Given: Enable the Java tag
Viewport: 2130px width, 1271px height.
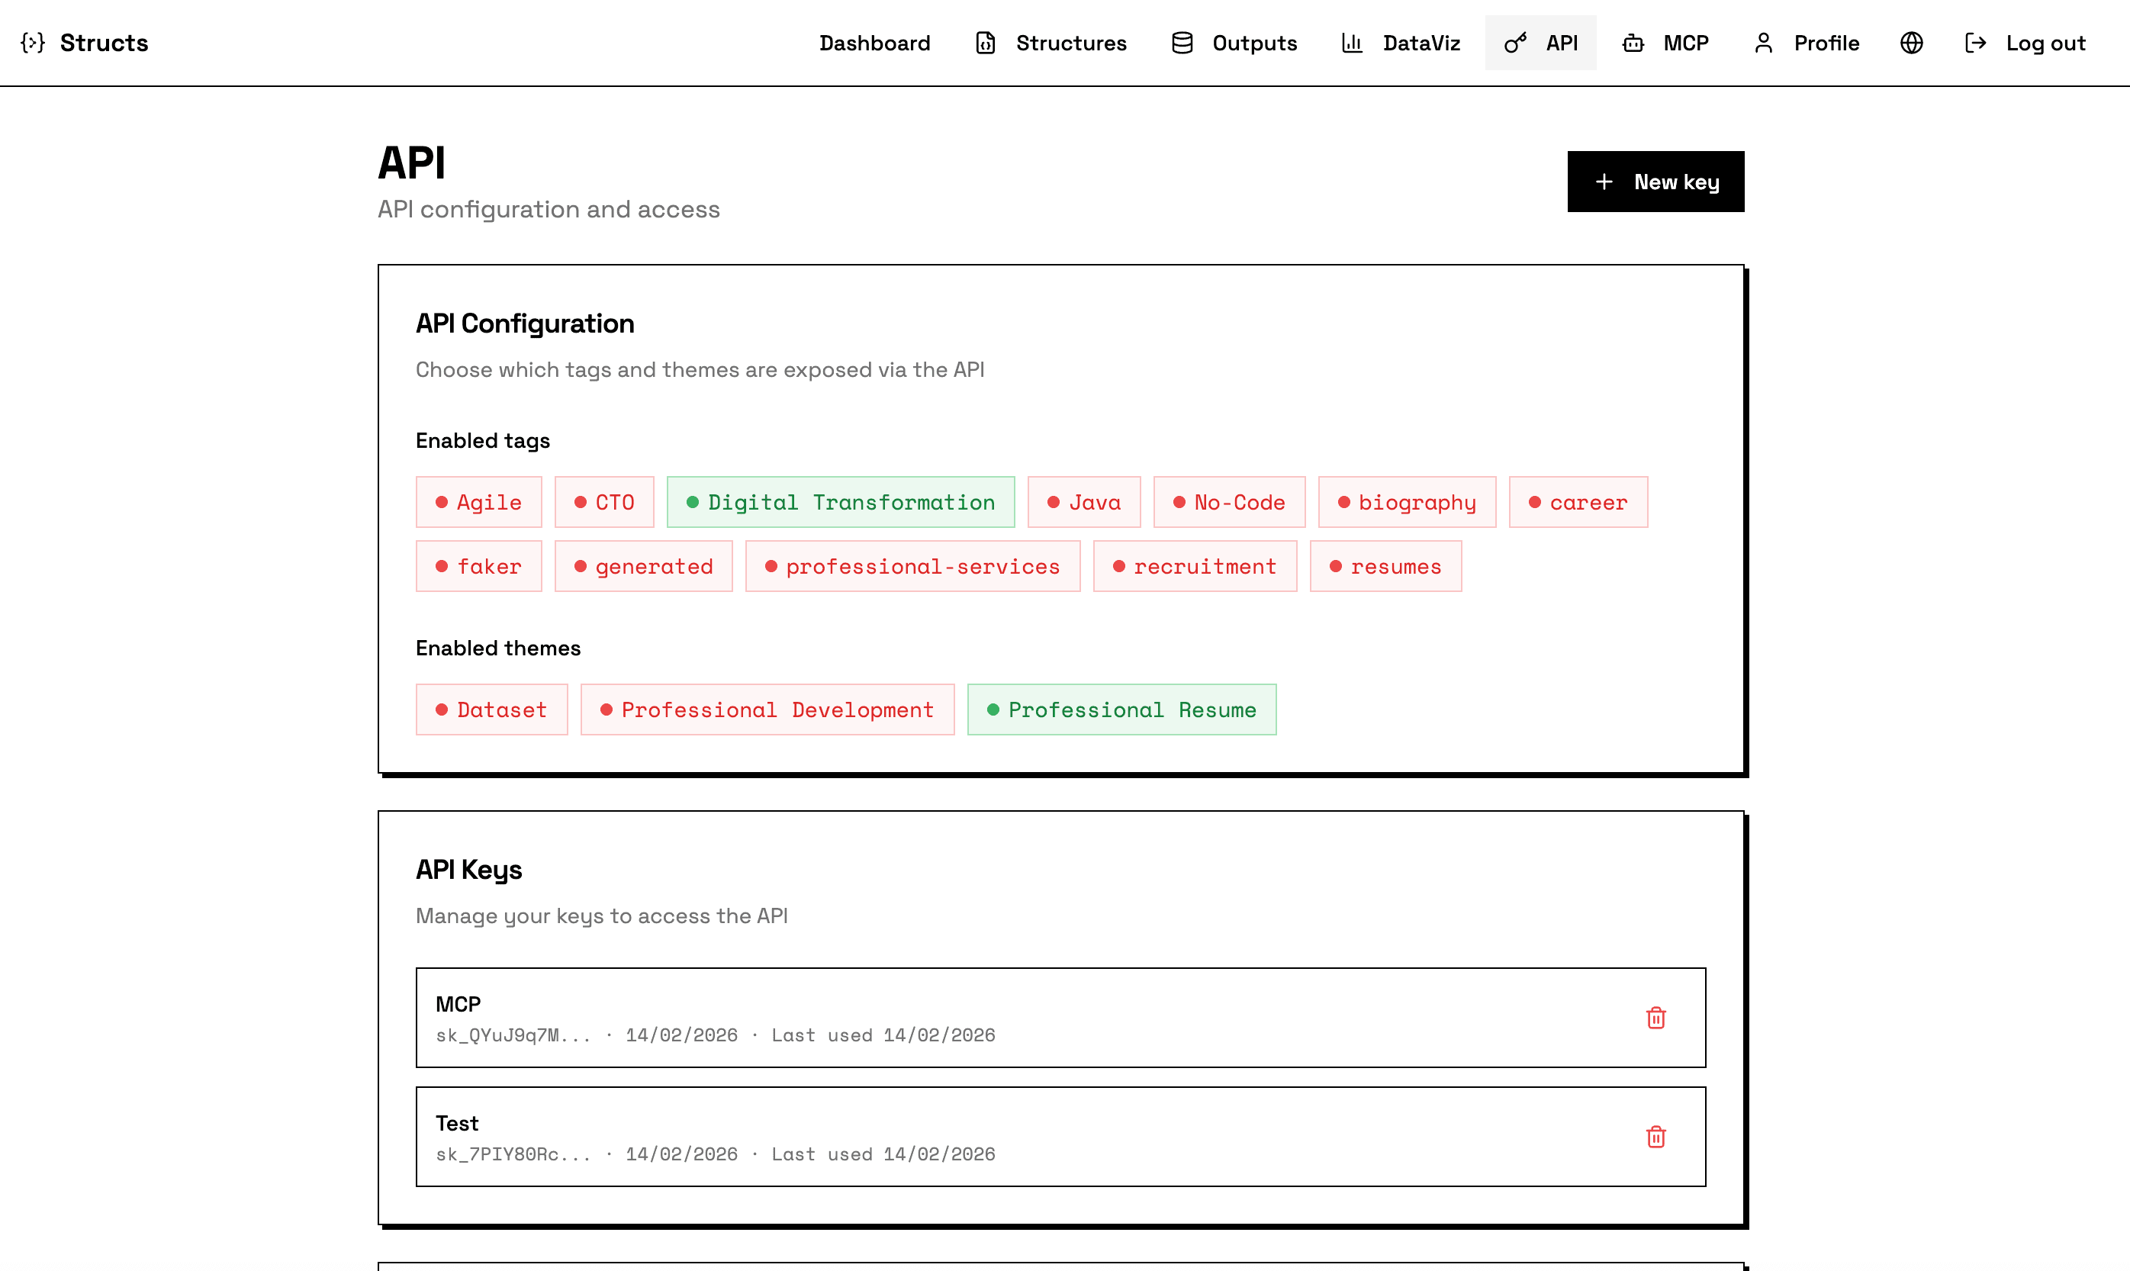Looking at the screenshot, I should click(1084, 502).
